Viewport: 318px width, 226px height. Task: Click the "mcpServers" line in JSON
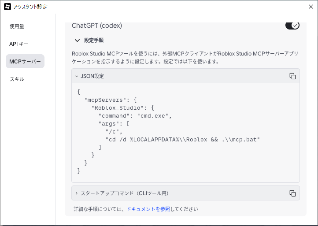(111, 100)
